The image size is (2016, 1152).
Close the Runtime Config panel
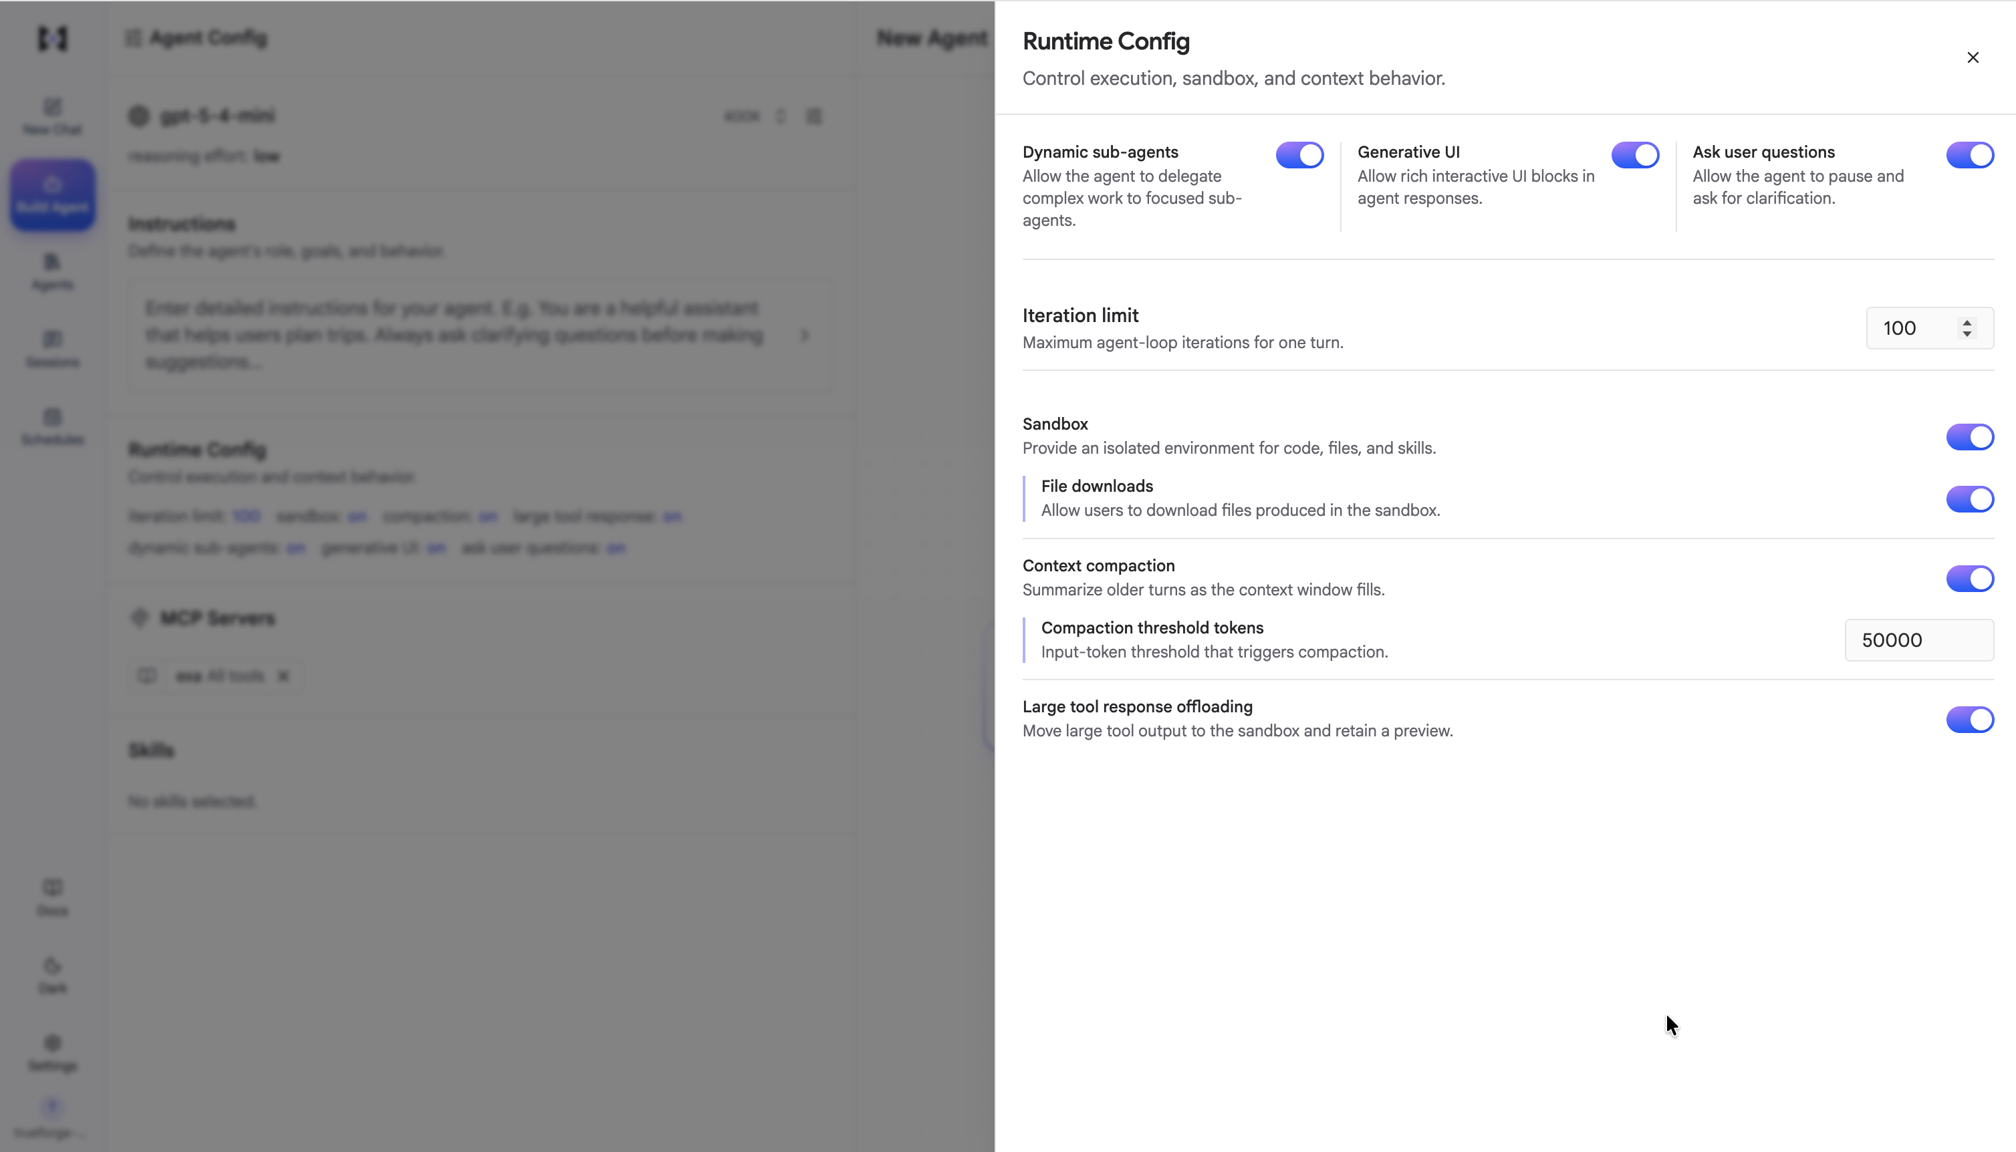pyautogui.click(x=1973, y=57)
